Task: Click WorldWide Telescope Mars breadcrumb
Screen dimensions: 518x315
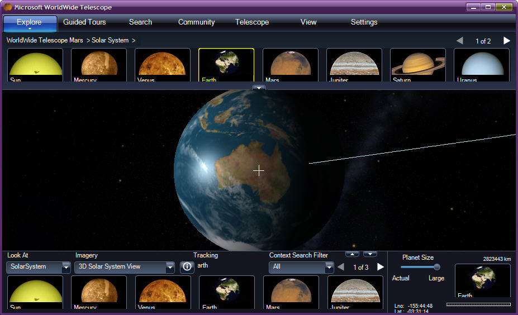Action: pos(45,40)
